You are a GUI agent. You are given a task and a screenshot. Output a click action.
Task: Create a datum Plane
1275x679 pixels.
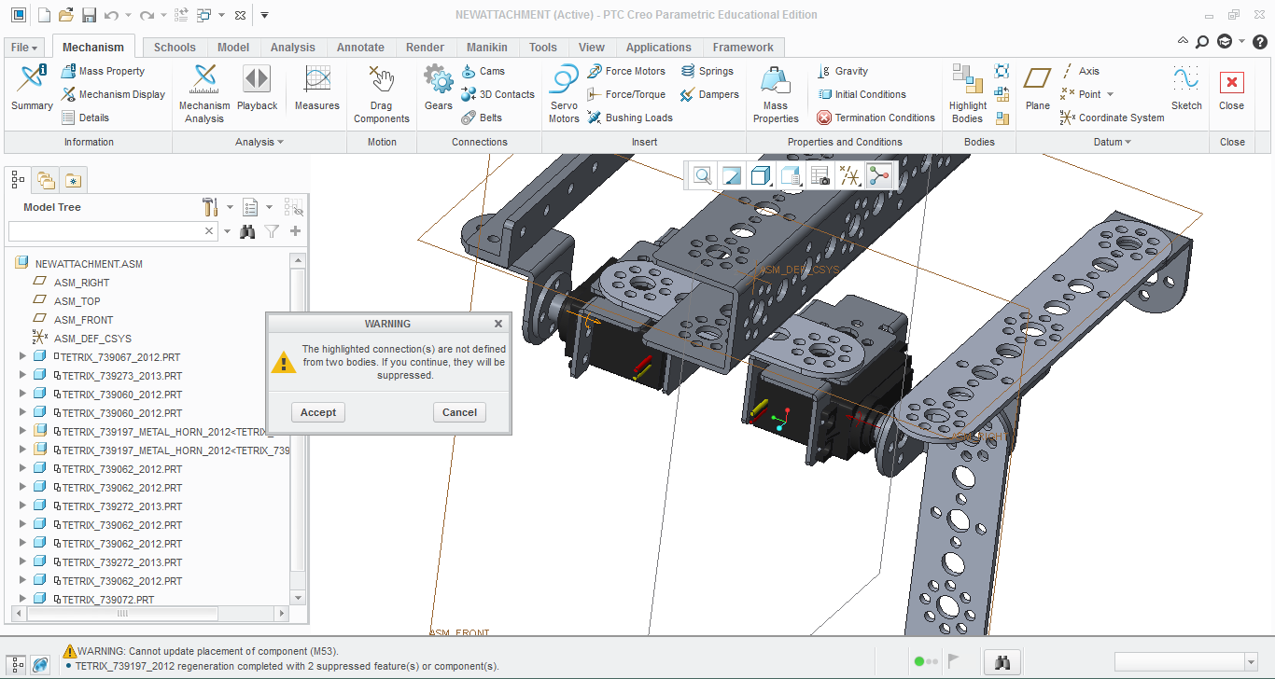pos(1038,88)
